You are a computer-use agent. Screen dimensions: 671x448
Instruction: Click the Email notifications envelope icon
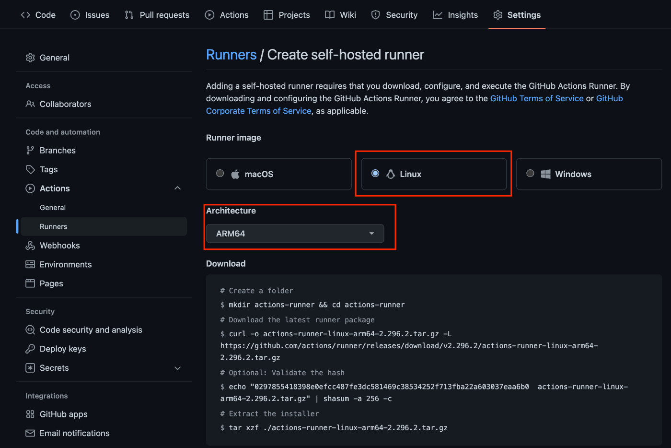(30, 433)
